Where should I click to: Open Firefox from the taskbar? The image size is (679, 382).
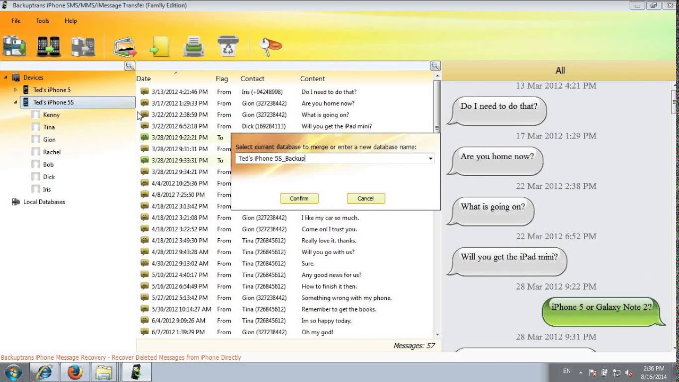[x=75, y=372]
